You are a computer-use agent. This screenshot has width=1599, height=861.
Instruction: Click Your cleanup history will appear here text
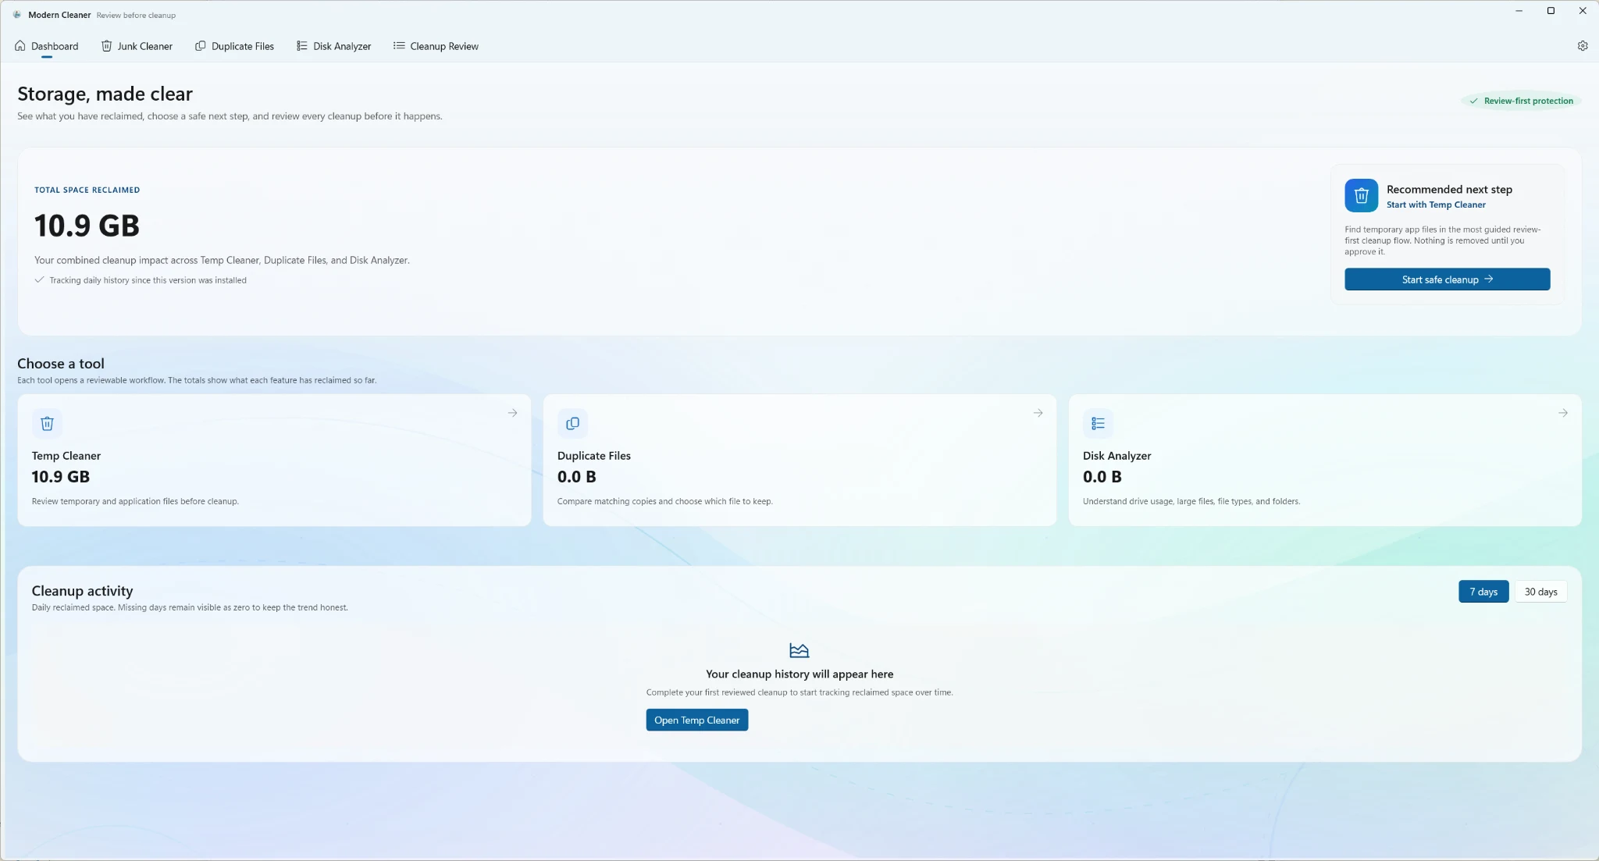(799, 674)
